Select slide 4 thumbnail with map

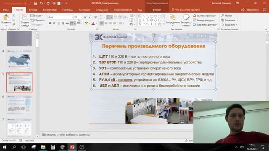click(x=19, y=59)
